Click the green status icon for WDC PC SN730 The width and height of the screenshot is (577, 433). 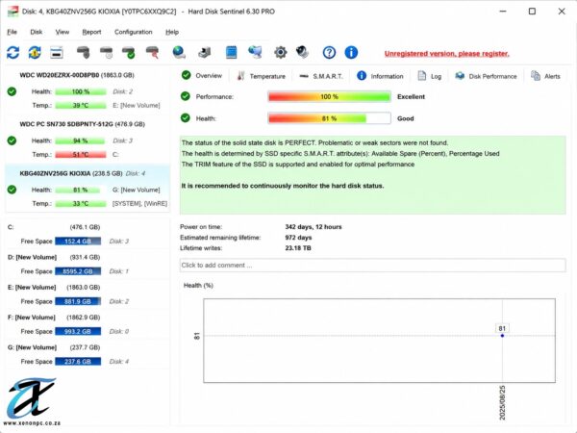(12, 140)
